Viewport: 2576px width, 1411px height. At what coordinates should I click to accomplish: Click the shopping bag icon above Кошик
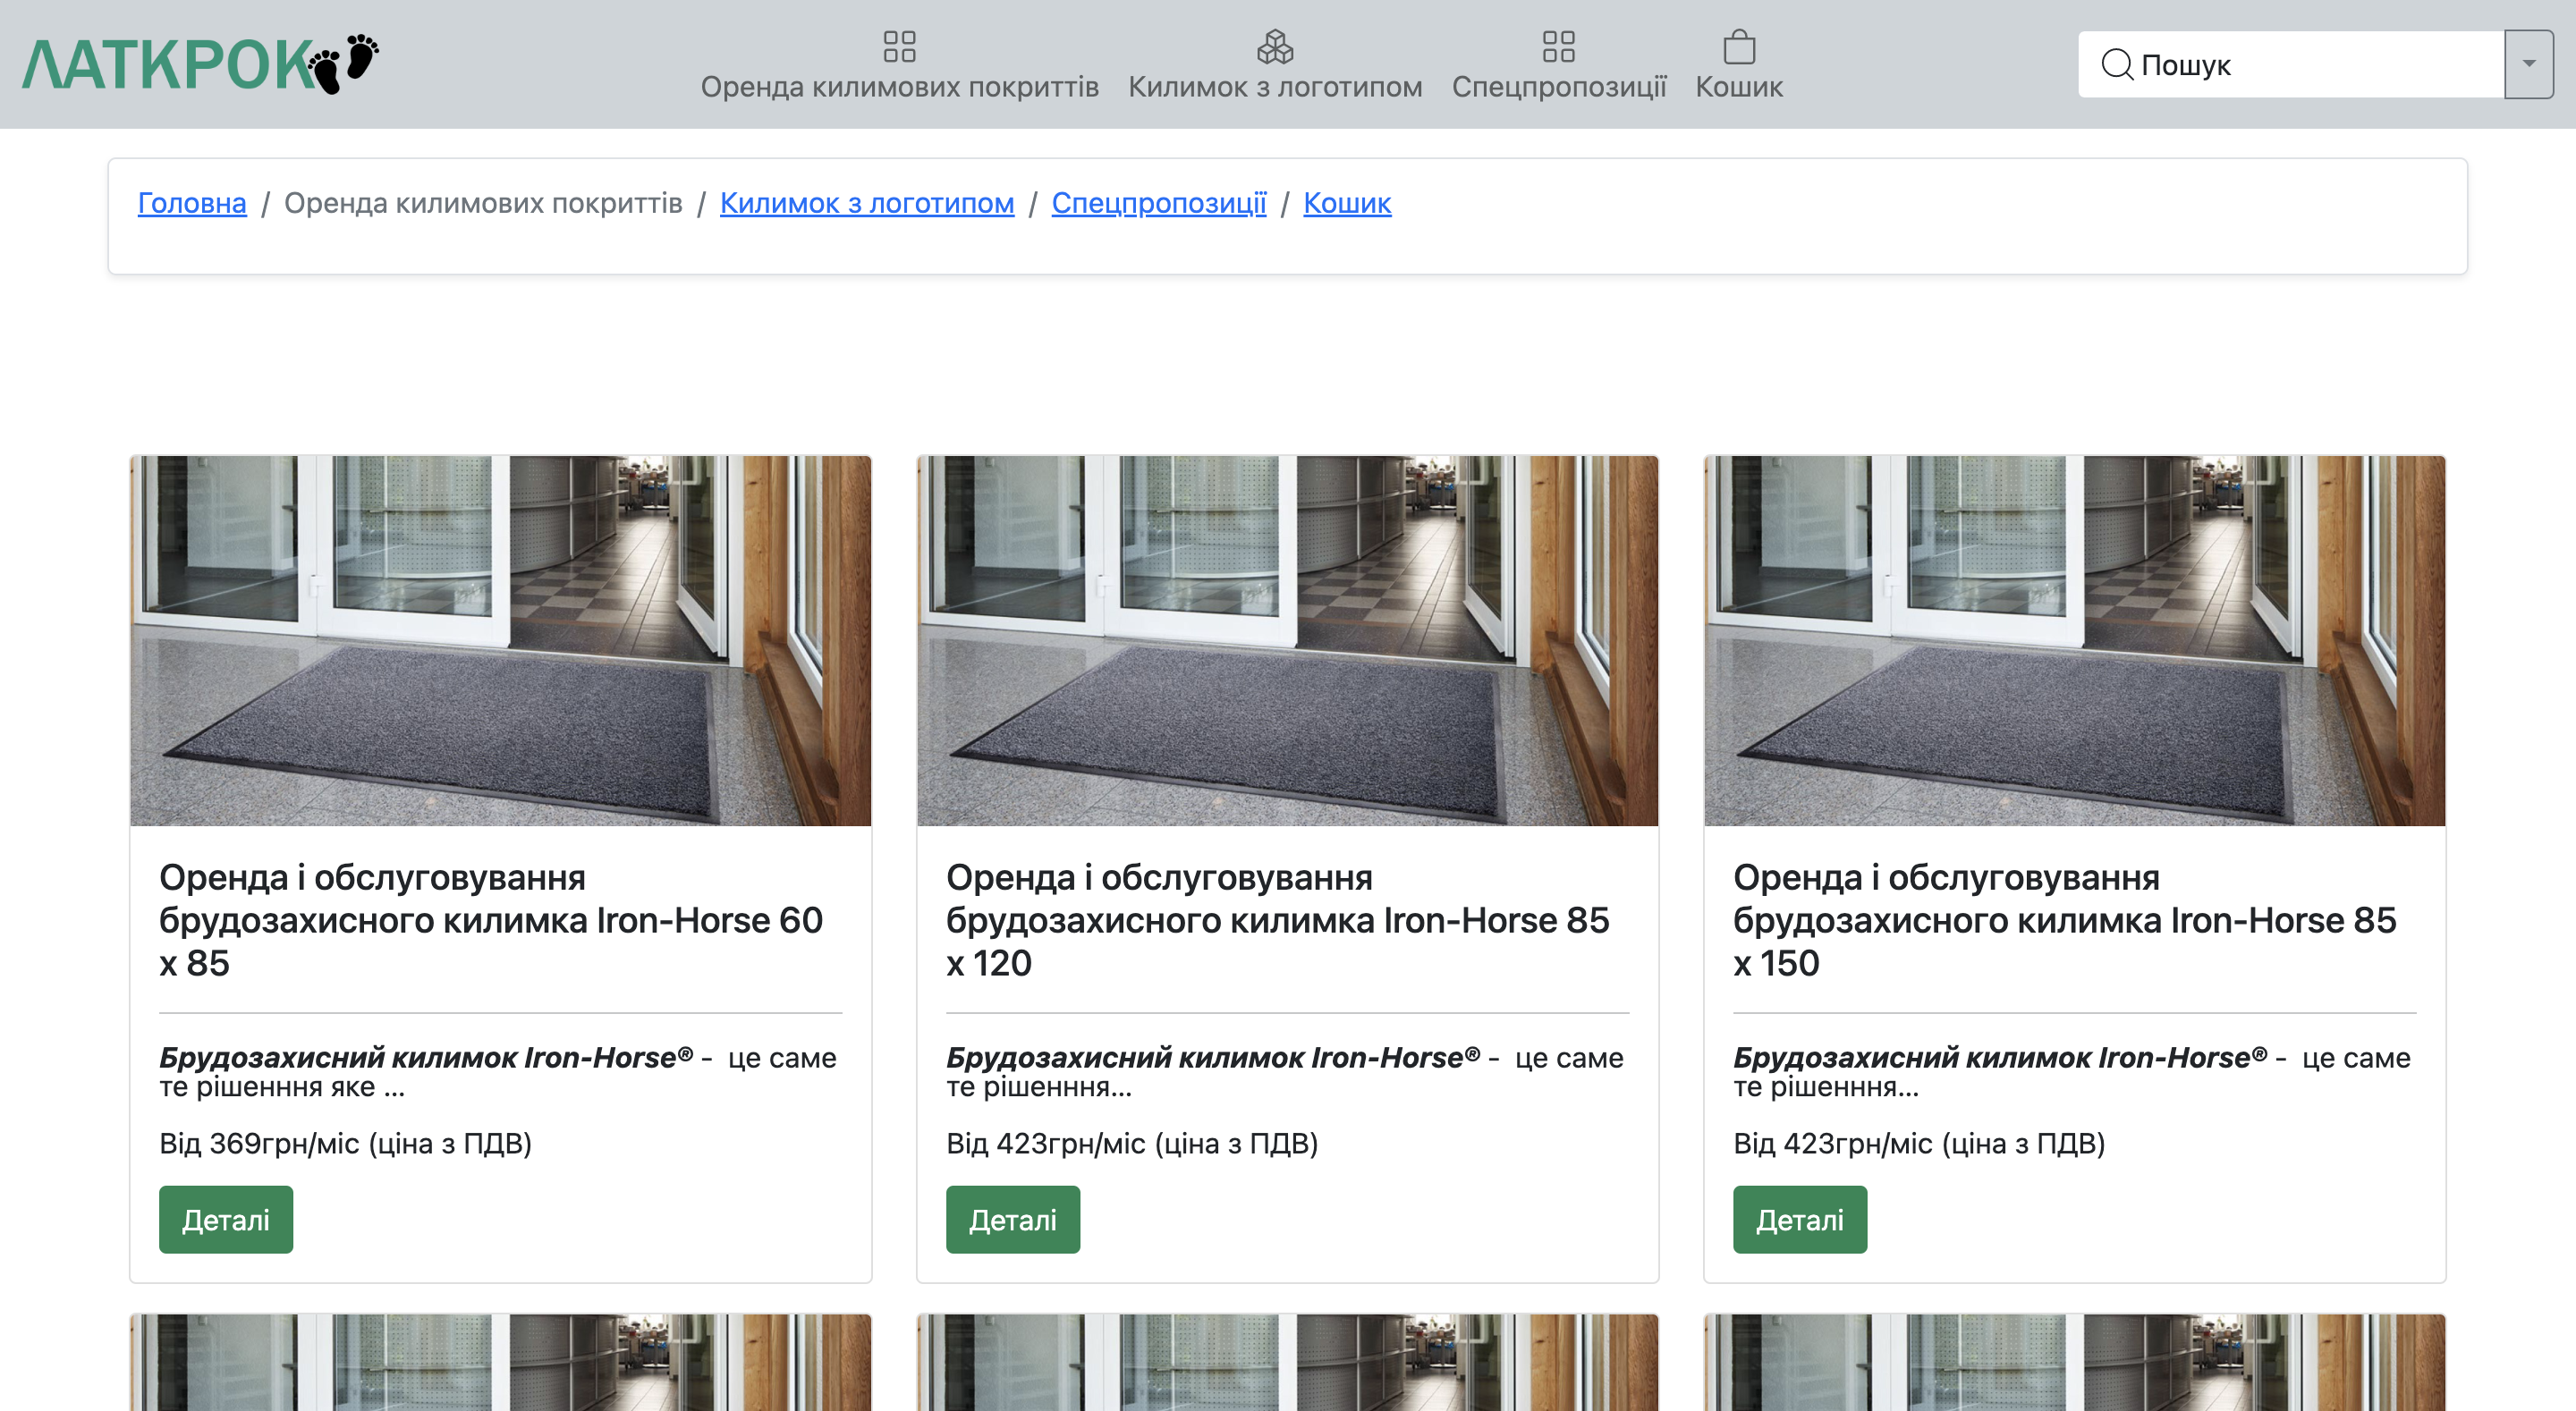tap(1739, 46)
